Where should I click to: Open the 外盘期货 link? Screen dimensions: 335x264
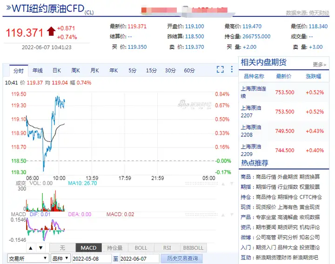[288, 177]
